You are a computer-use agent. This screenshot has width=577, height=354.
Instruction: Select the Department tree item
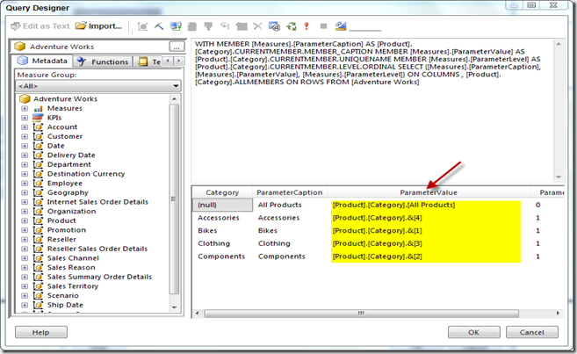click(69, 164)
